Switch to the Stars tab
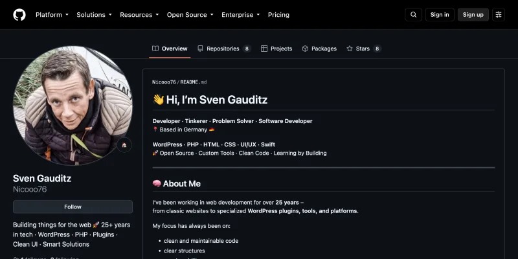 [364, 49]
